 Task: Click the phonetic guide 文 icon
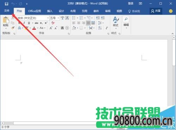(x=62, y=18)
